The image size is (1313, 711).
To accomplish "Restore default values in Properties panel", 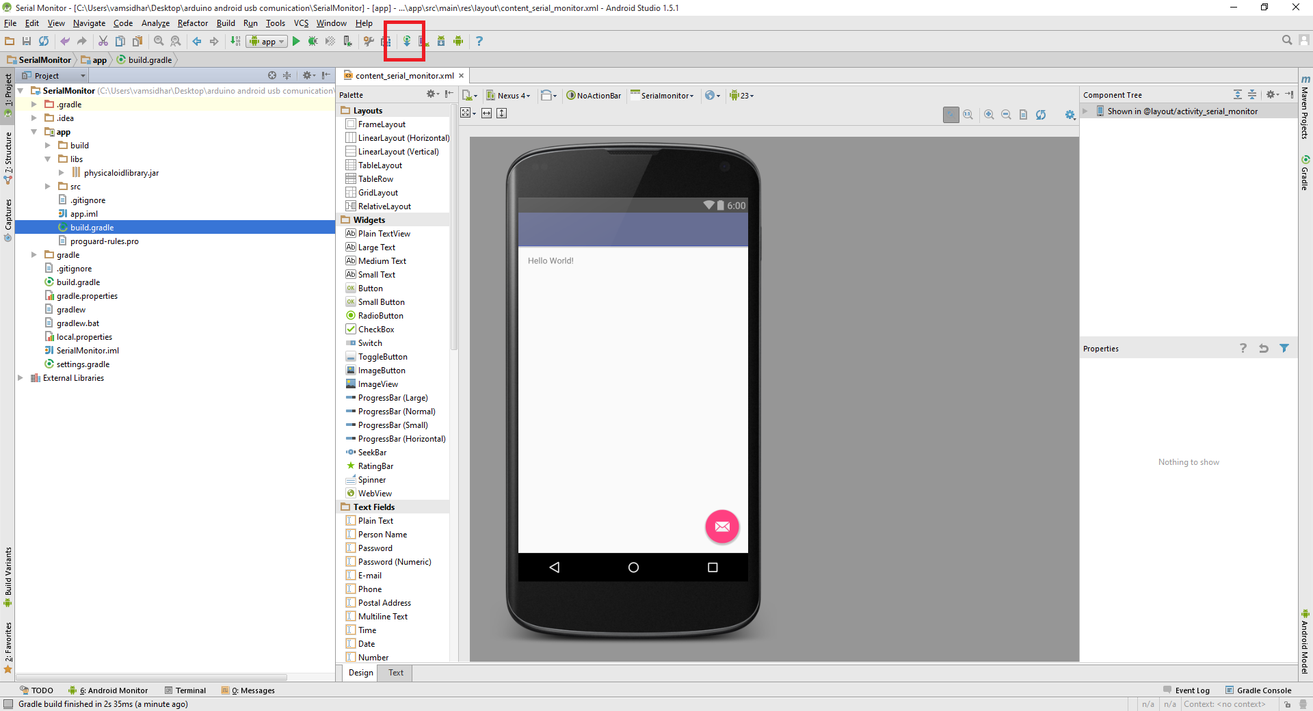I will click(x=1264, y=349).
